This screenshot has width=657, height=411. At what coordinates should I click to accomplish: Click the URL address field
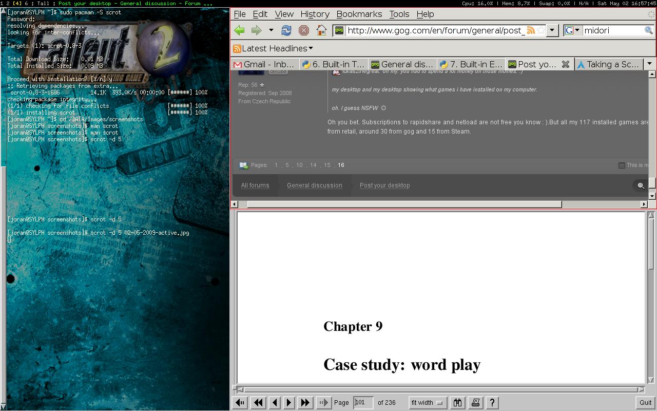[x=436, y=30]
